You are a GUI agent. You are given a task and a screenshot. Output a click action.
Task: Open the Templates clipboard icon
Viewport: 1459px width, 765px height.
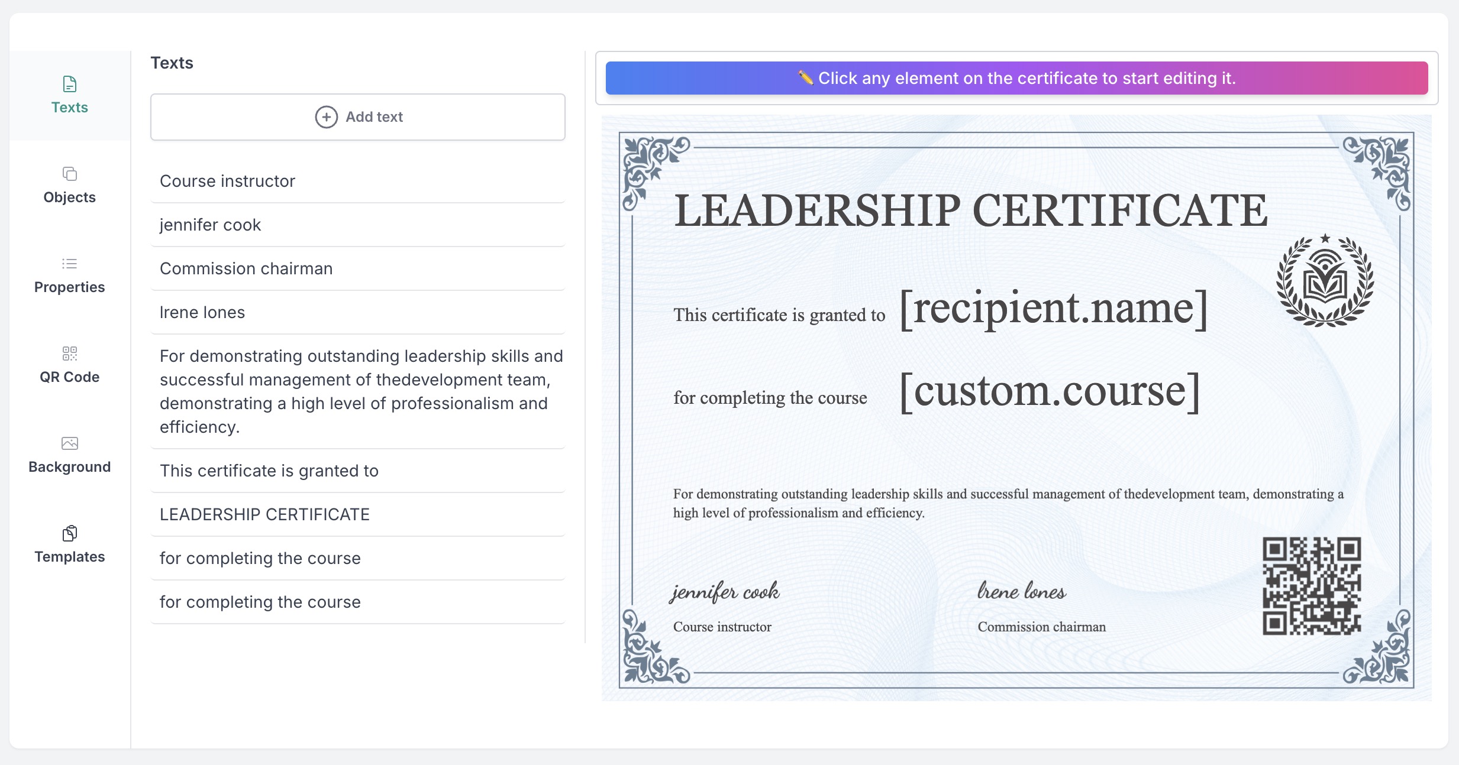tap(69, 533)
